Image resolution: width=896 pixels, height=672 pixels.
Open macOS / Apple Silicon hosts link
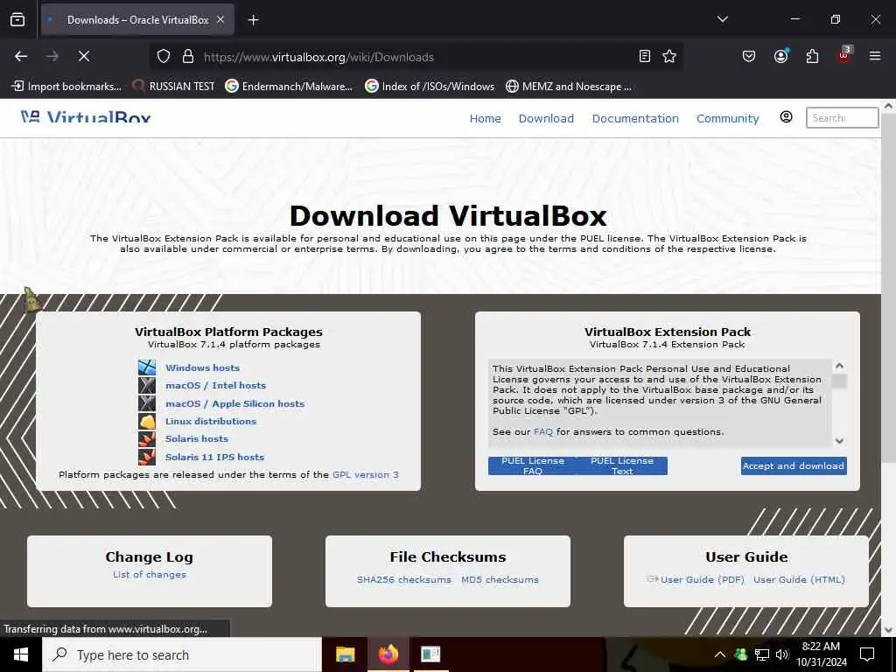pyautogui.click(x=234, y=404)
